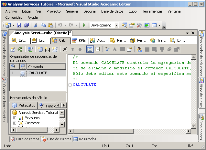The image size is (206, 150).
Task: Open the Lista de errores panel tab
Action: (x=56, y=139)
